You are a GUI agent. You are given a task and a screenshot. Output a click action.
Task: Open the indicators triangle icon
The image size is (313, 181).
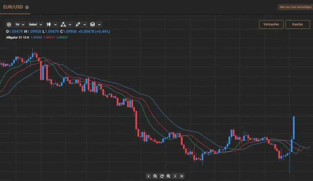click(63, 24)
